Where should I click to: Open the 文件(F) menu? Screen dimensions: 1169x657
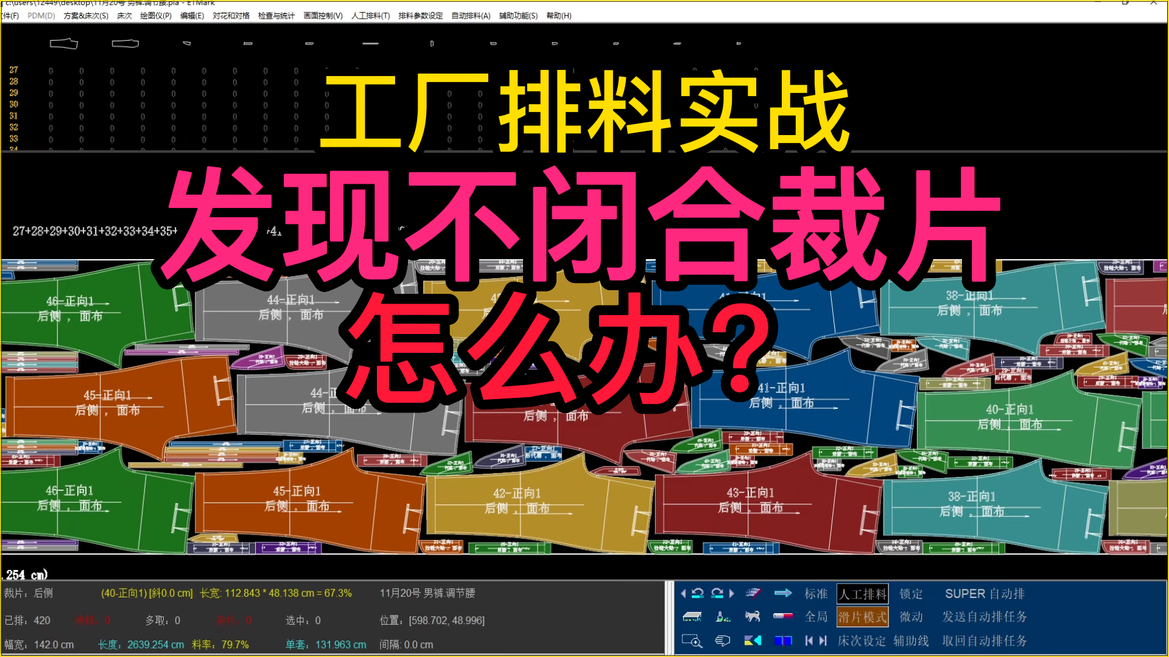click(10, 16)
